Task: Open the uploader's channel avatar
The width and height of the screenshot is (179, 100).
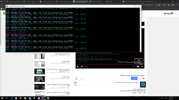Action: [x=143, y=84]
